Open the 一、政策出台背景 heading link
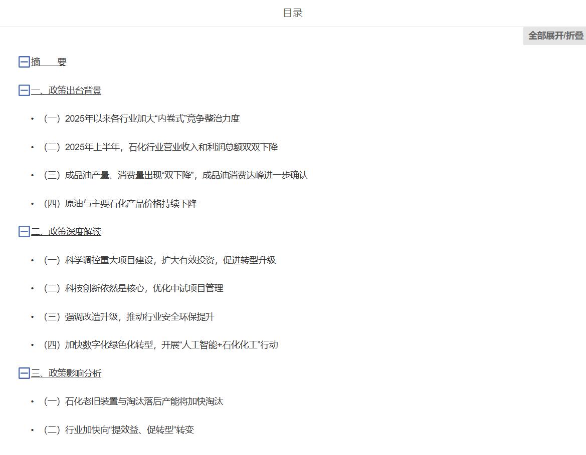Image resolution: width=586 pixels, height=455 pixels. [66, 91]
